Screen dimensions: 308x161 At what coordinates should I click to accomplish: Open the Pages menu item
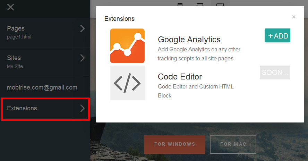click(x=45, y=32)
